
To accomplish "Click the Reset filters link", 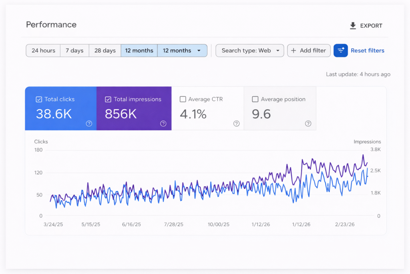I will click(367, 51).
